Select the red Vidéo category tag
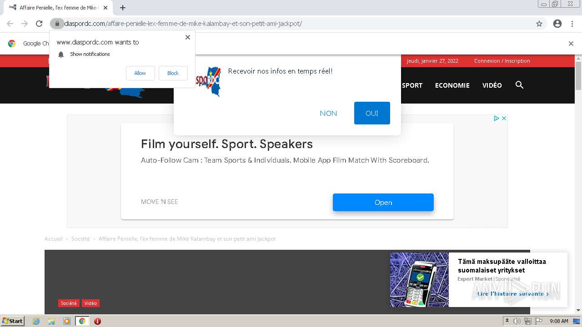582x327 pixels. pyautogui.click(x=90, y=303)
